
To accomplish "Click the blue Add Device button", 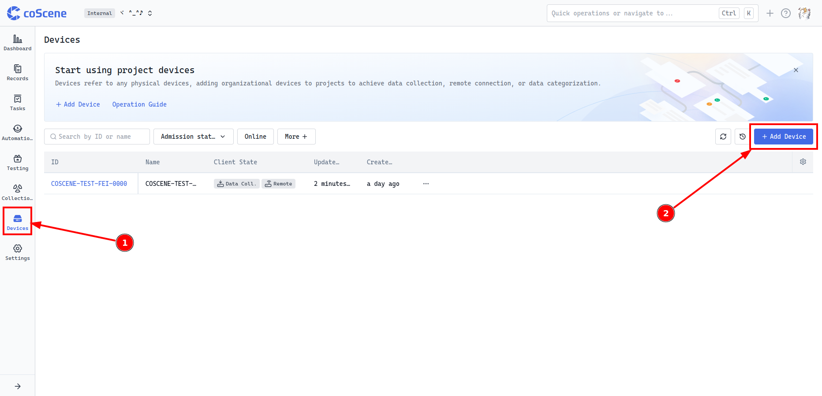I will click(x=784, y=137).
